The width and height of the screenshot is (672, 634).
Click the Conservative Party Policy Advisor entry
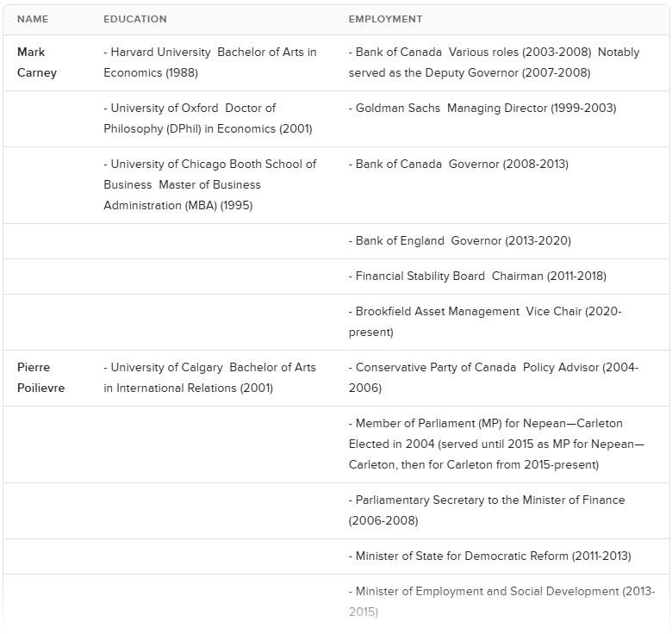pos(494,378)
